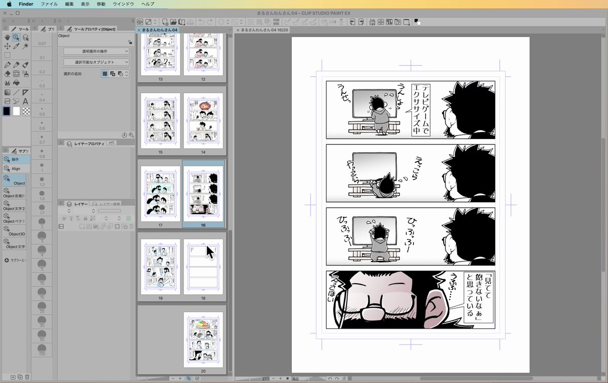Select the 操作 sub tool group
The height and width of the screenshot is (383, 608).
(x=16, y=159)
